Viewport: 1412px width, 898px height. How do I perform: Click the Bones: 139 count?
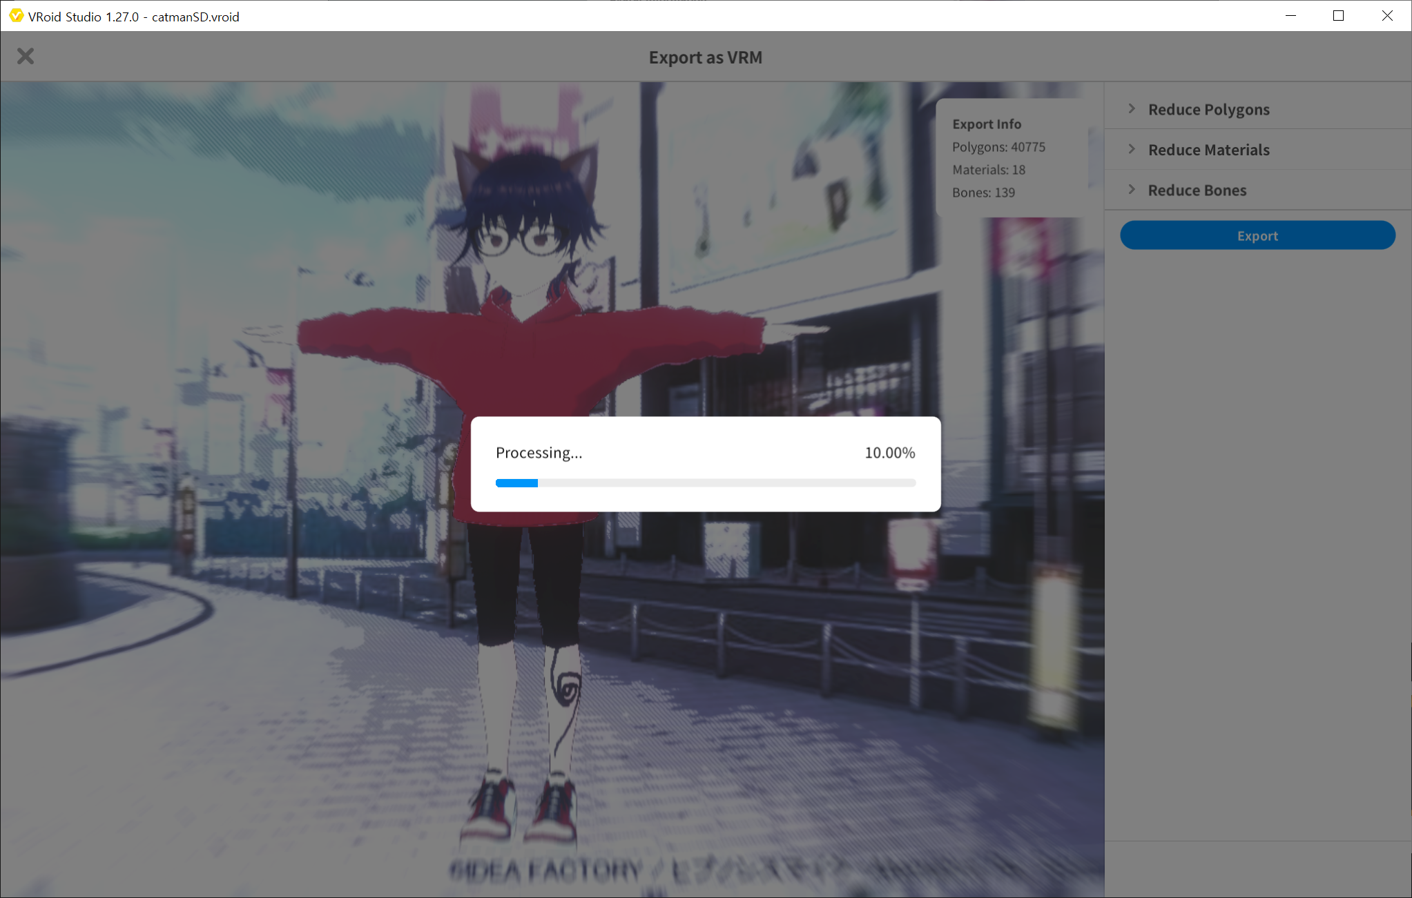983,193
